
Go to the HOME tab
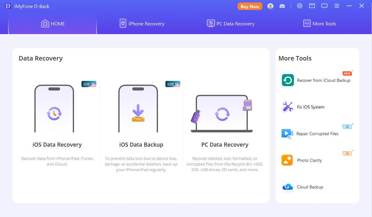coord(53,24)
